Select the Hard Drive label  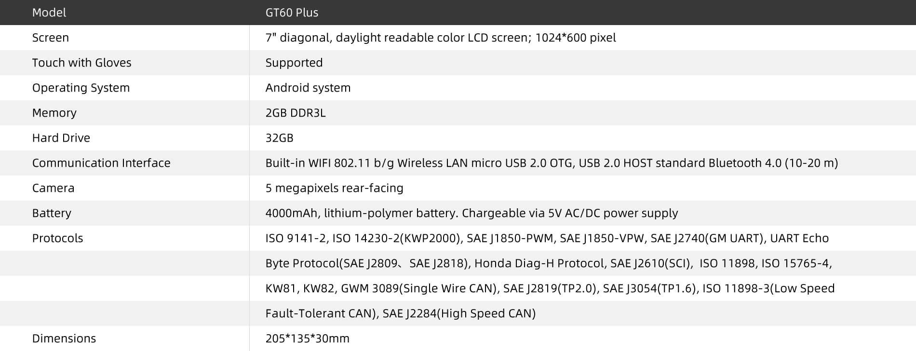(61, 138)
